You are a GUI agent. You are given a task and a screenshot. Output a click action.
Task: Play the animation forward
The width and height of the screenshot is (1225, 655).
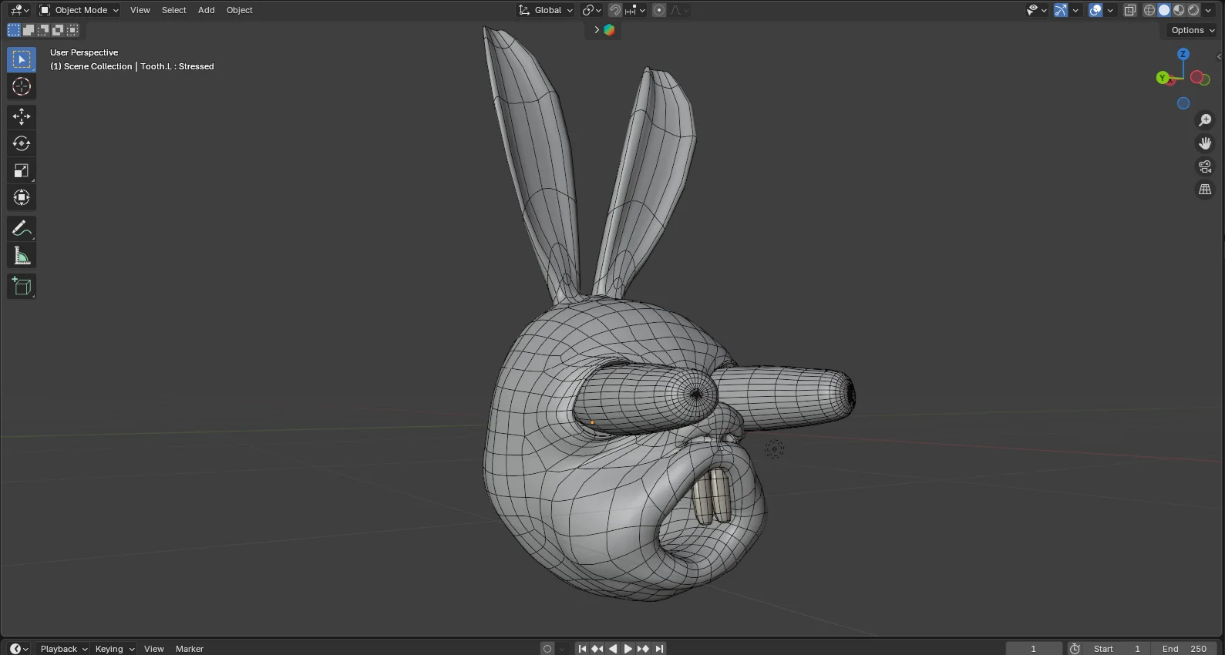coord(628,649)
